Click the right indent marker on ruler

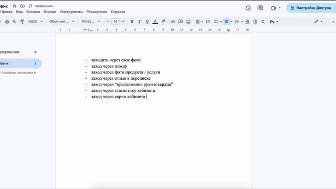tap(228, 30)
